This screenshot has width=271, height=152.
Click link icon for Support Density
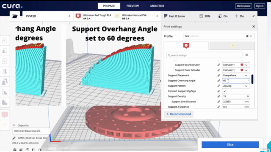tap(218, 96)
